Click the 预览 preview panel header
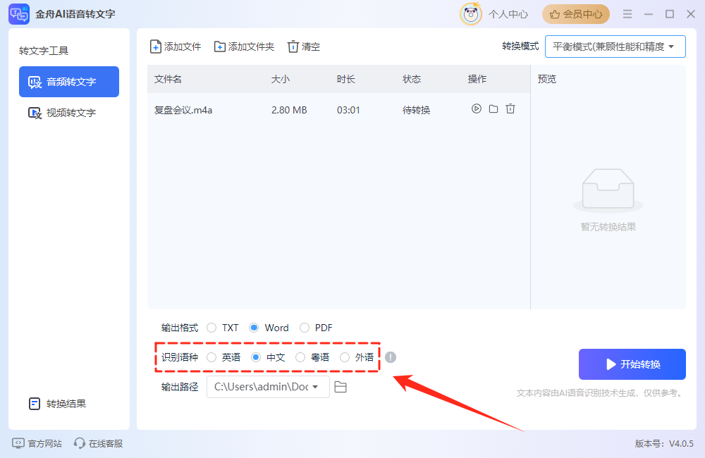This screenshot has width=705, height=458. [x=547, y=79]
